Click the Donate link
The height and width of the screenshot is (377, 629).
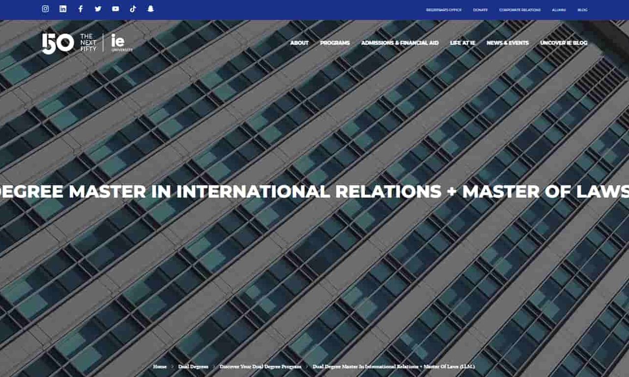point(480,10)
